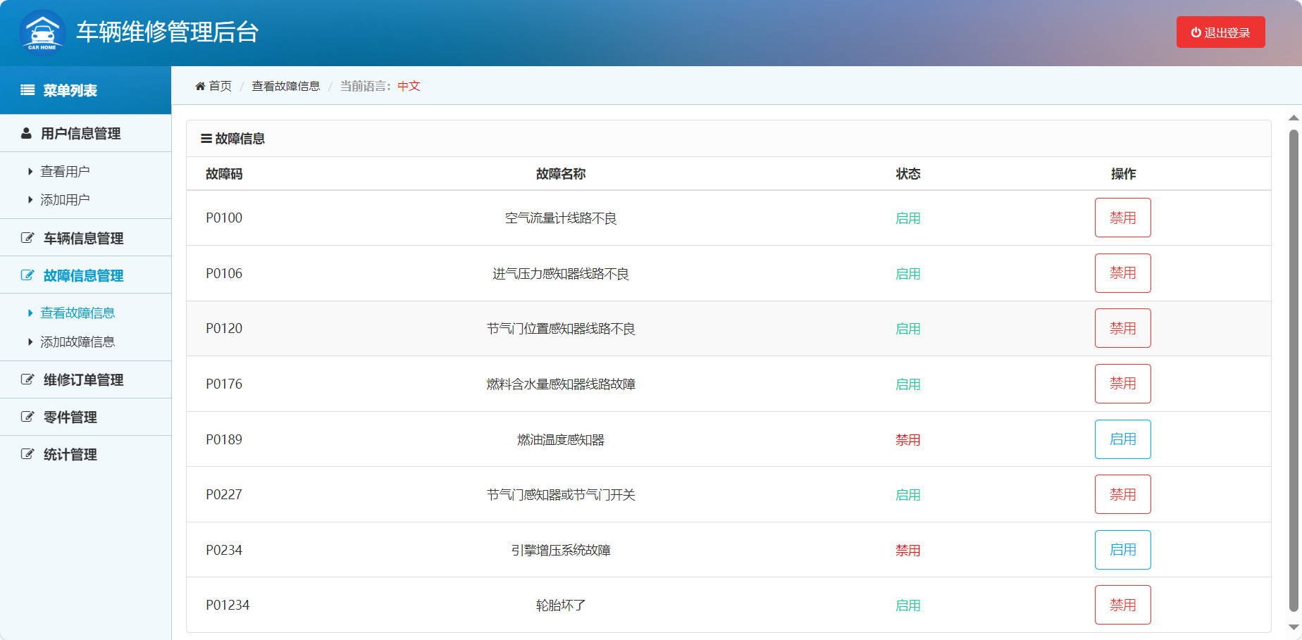This screenshot has width=1302, height=640.
Task: Disable fault P0106 with 禁用 button
Action: point(1122,273)
